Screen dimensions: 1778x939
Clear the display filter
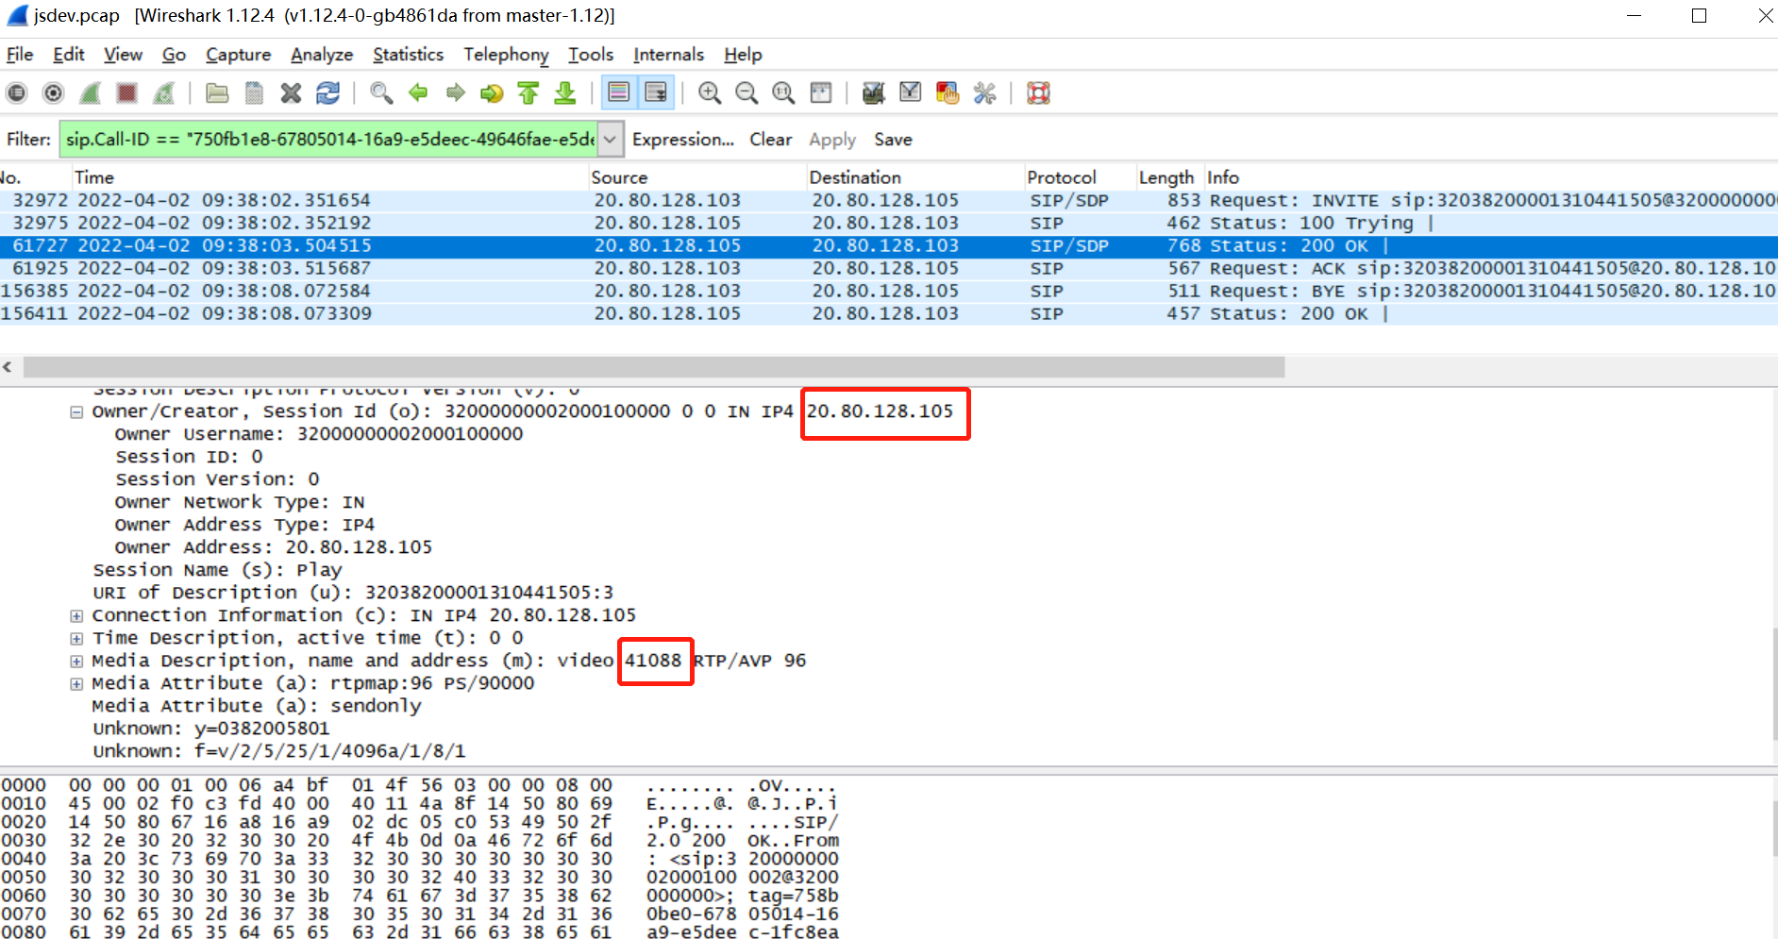click(770, 140)
